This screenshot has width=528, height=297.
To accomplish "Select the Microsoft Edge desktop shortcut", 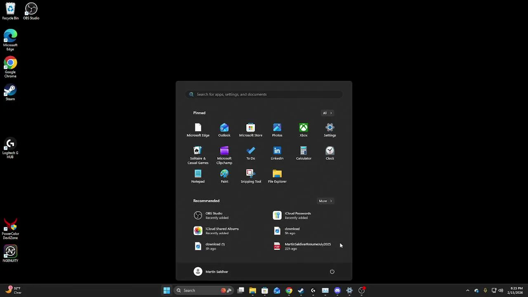I will [x=10, y=40].
